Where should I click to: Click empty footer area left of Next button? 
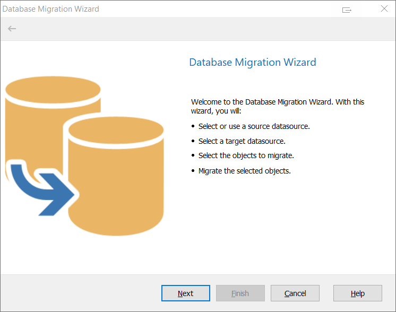80,293
